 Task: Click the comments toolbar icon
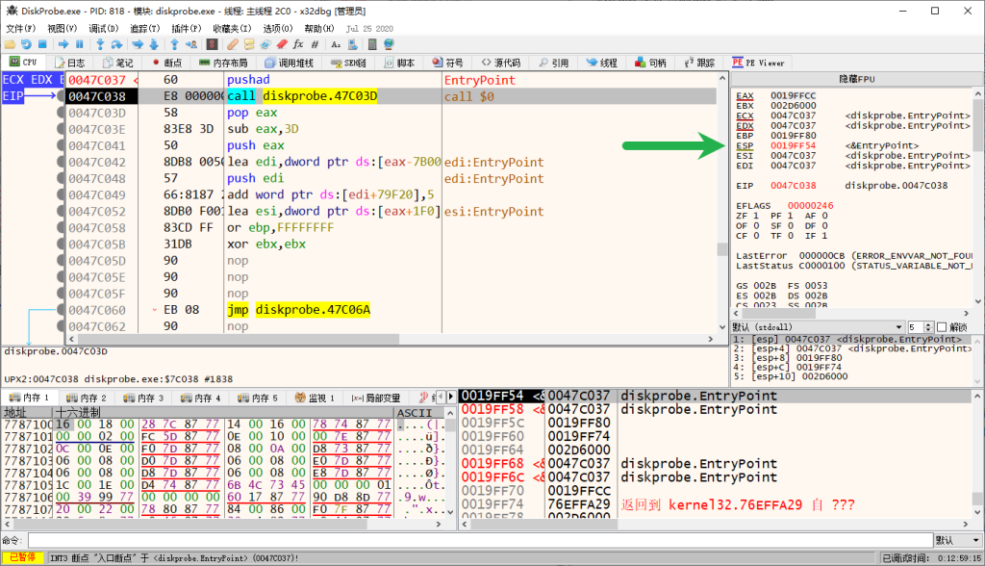pos(249,44)
